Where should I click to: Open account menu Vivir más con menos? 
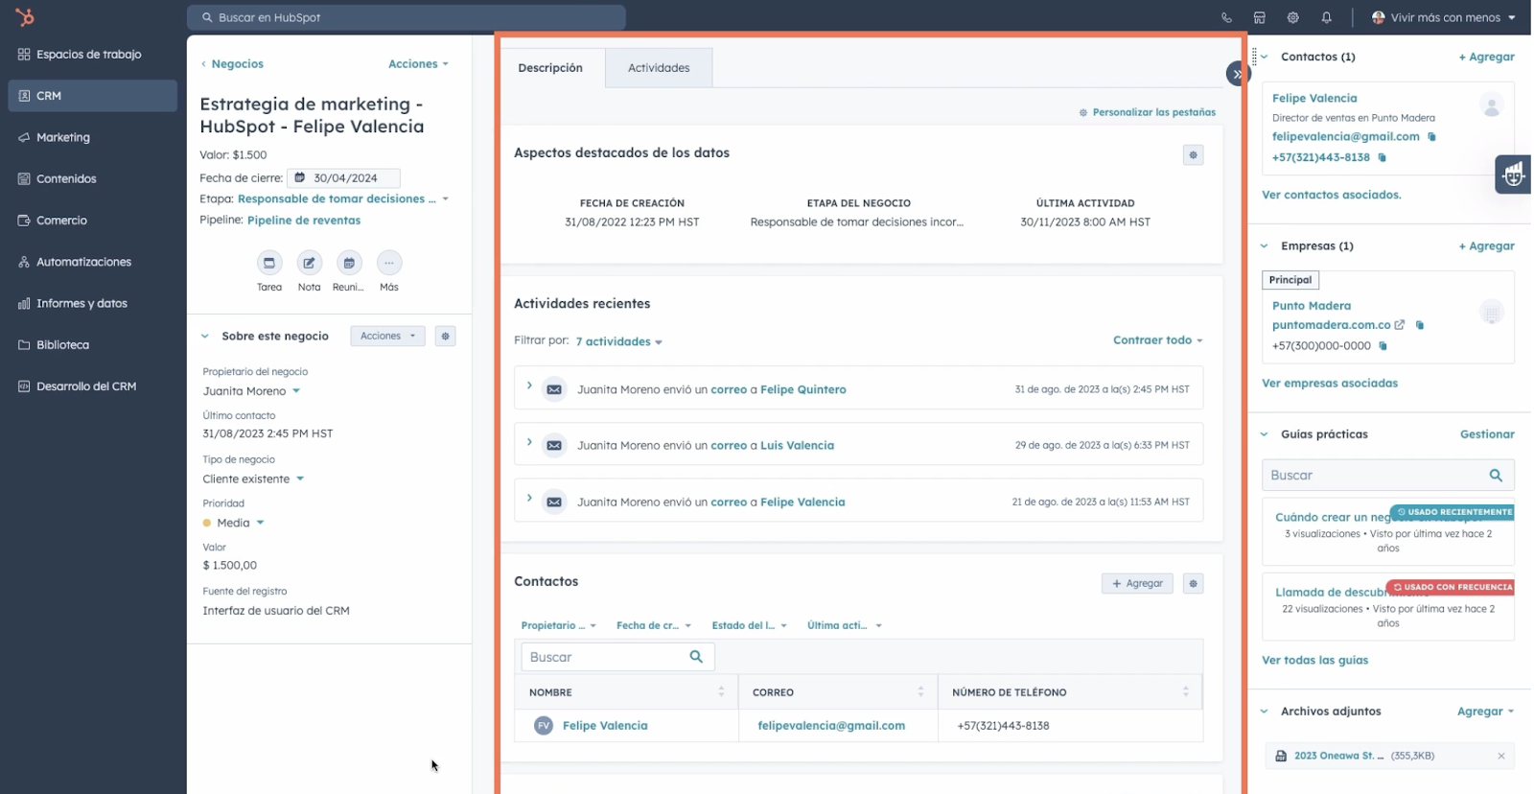pos(1444,17)
